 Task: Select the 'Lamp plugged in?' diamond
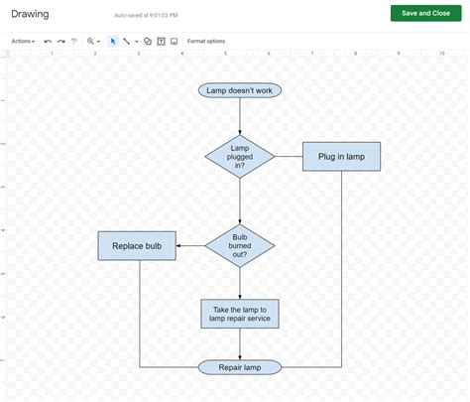point(240,157)
